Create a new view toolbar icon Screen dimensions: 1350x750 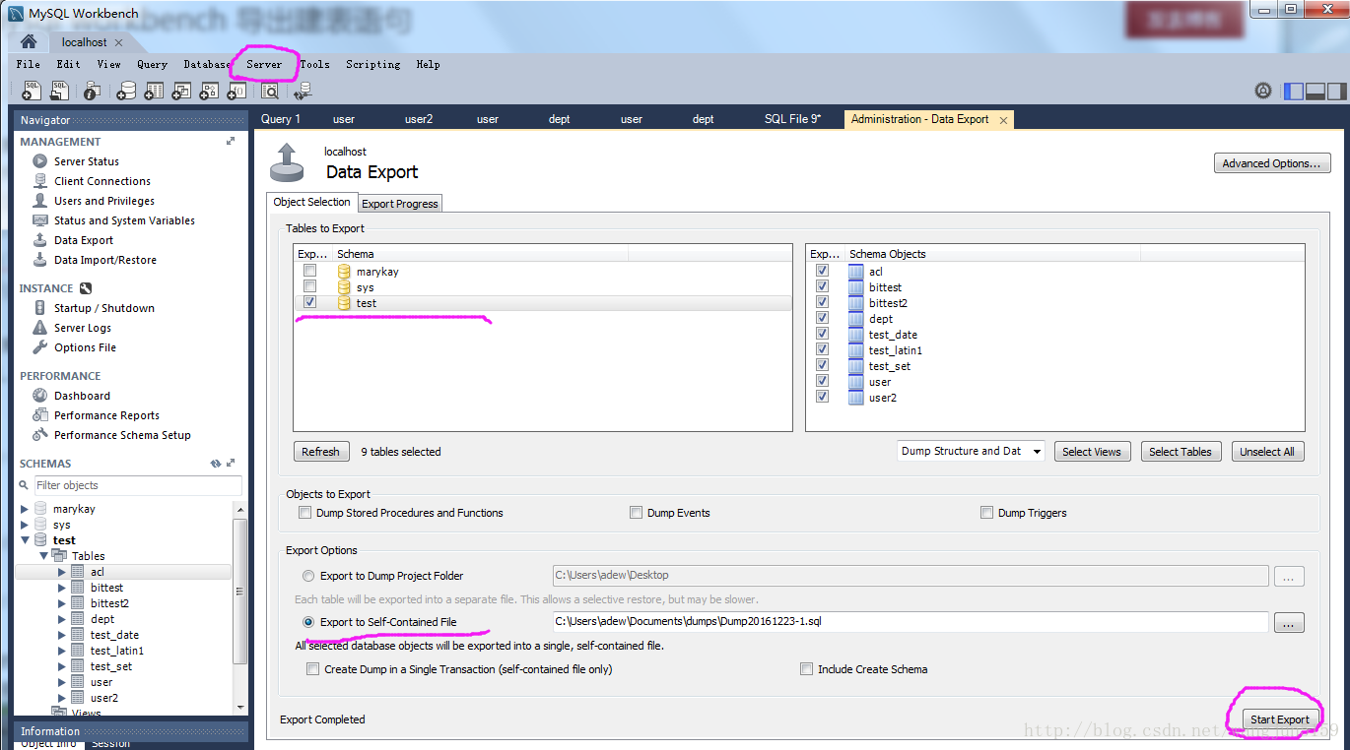(x=181, y=92)
